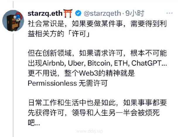Click the word Uber in the tweet

[76, 63]
